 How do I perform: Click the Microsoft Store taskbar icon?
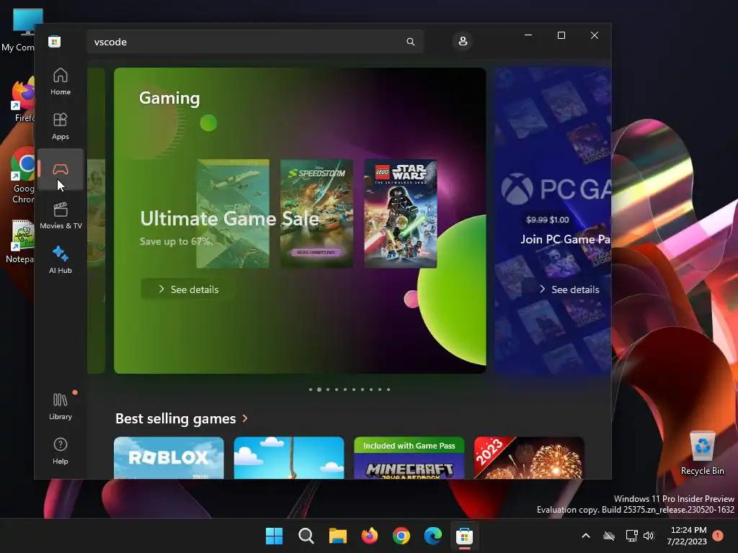click(465, 536)
